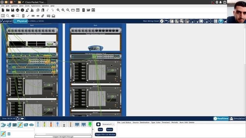Click the Fast Forward Time button
The height and width of the screenshot is (138, 246).
[22, 118]
